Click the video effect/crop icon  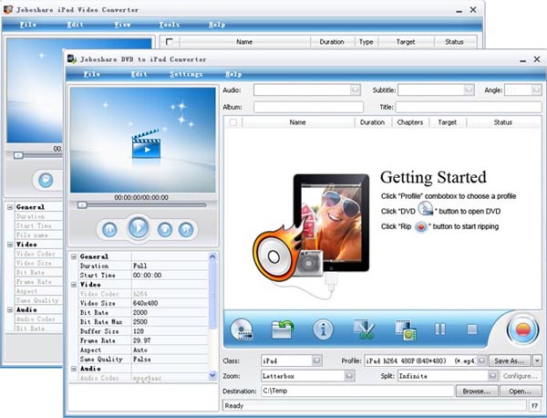(x=405, y=330)
